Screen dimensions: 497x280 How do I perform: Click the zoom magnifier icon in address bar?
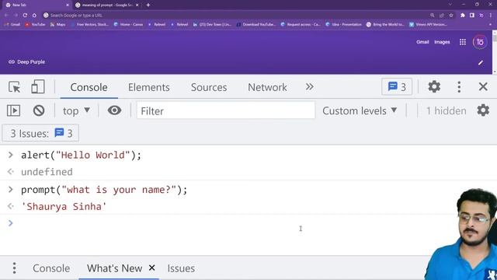click(432, 16)
